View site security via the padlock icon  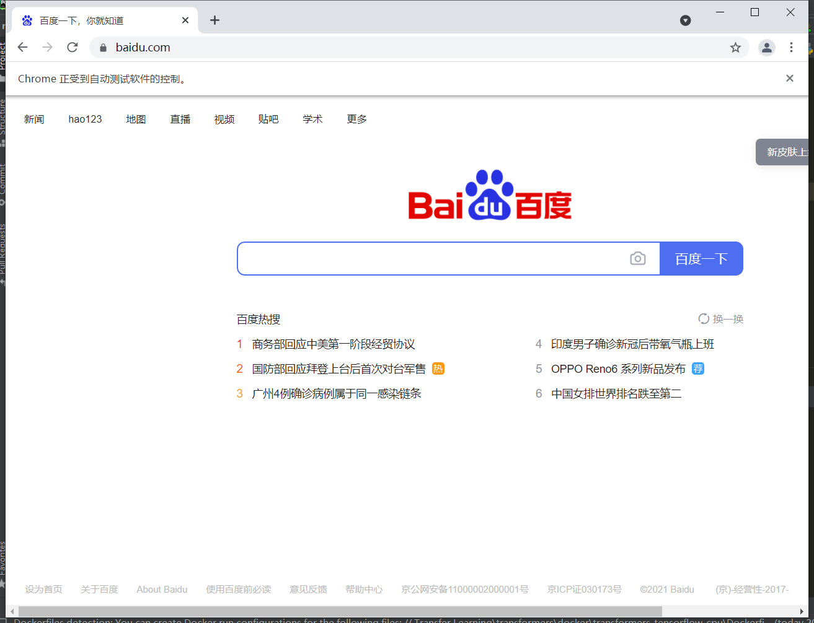click(103, 47)
